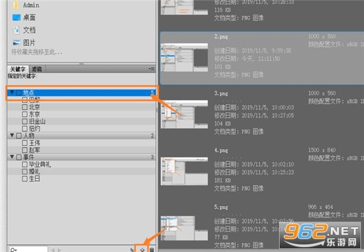Select the 人物 keyword label
Image resolution: width=364 pixels, height=252 pixels.
(29, 136)
